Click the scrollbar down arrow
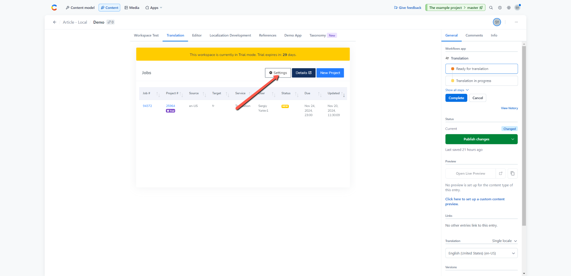 coord(524,273)
